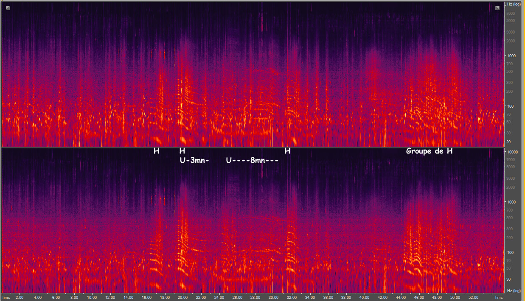525x301 pixels.
Task: Click the 'U----8mn---' annotation text
Action: coord(252,161)
